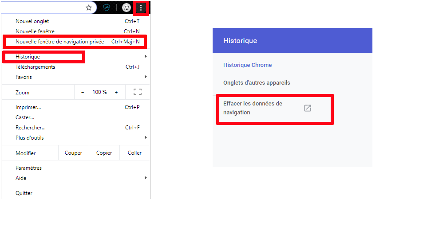The width and height of the screenshot is (439, 230).
Task: Open the Aide menu entry
Action: tap(75, 178)
